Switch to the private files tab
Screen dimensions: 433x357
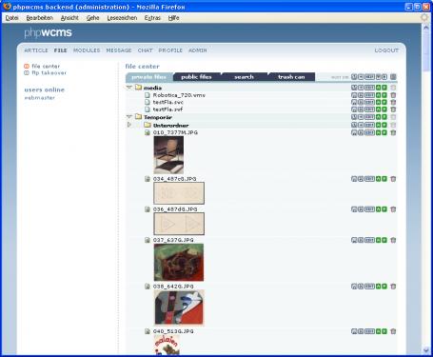[x=148, y=77]
